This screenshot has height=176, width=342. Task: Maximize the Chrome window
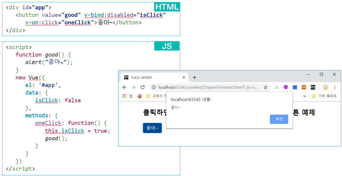(x=321, y=75)
